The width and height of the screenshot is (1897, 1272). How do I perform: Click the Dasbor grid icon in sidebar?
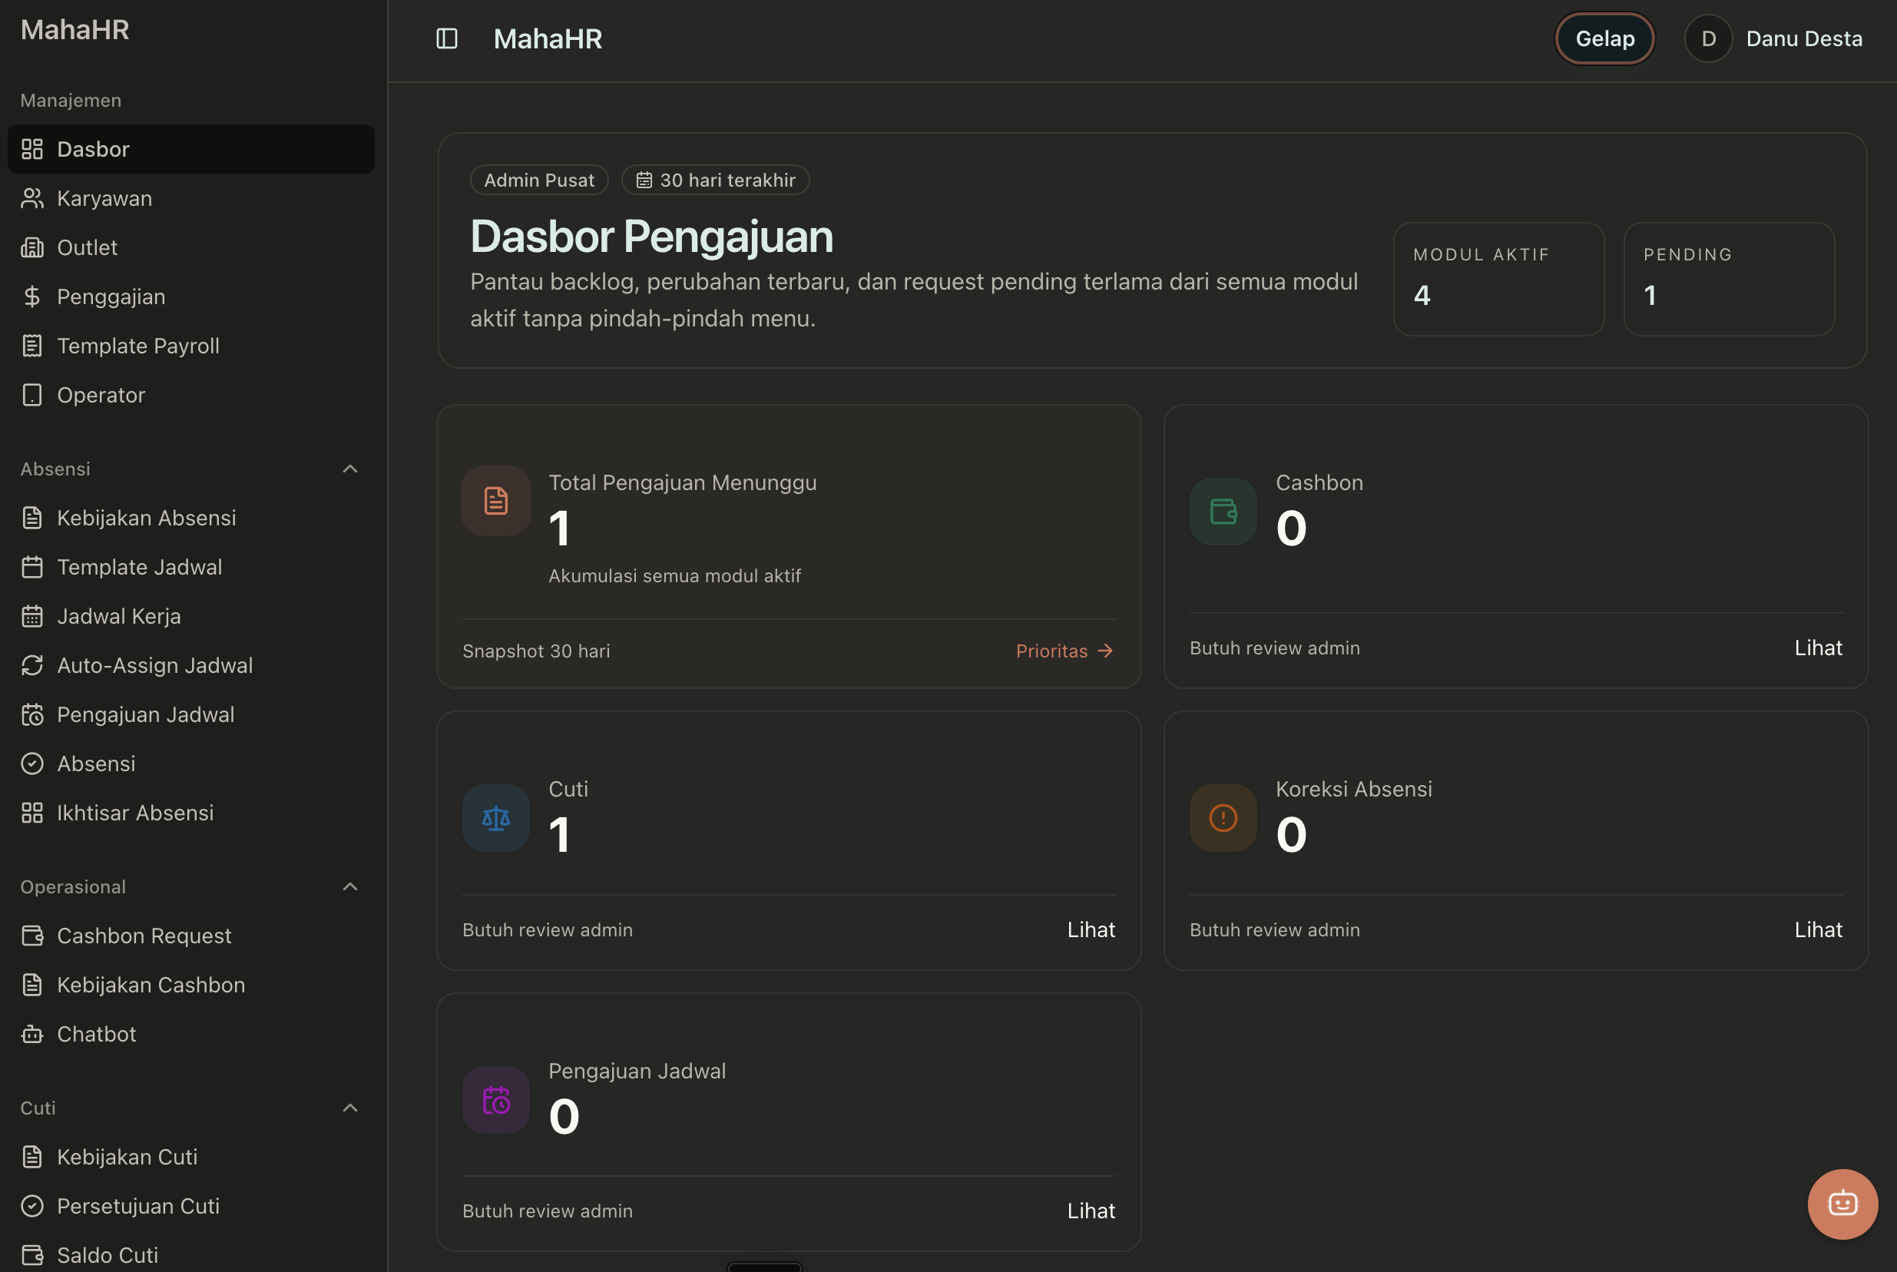click(x=31, y=149)
